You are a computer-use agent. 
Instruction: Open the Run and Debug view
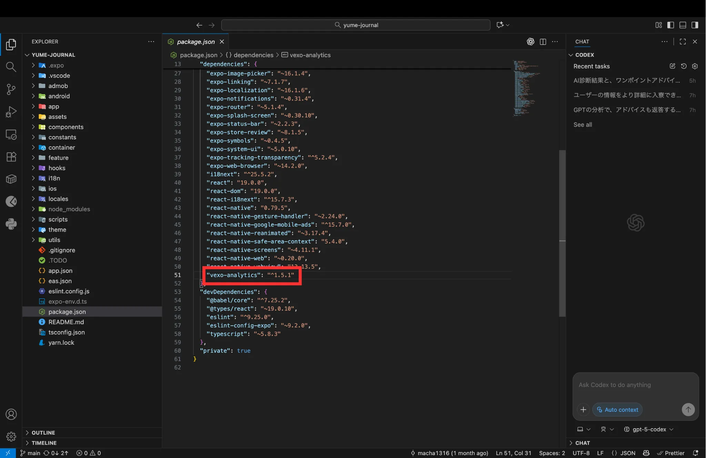[x=11, y=112]
